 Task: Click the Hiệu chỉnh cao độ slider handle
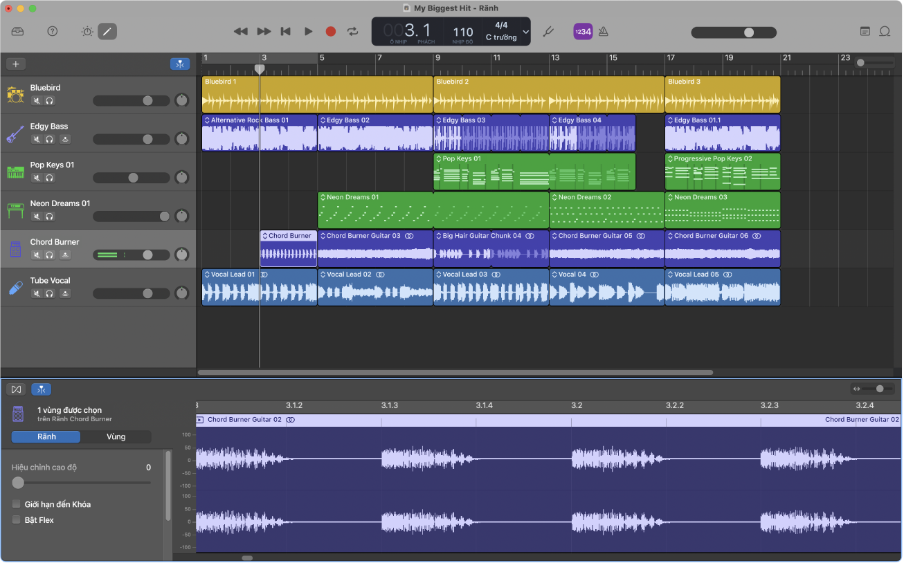click(x=18, y=482)
